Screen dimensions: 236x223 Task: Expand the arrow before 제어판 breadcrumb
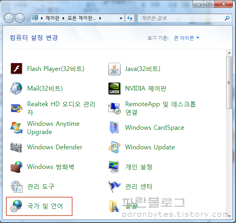(x=42, y=18)
